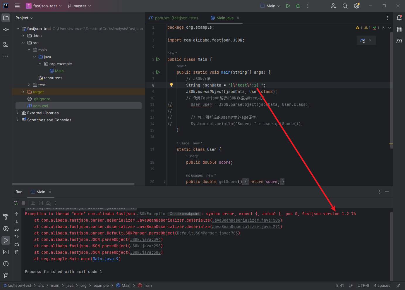
Task: Switch to pom.xml editor tab
Action: click(x=174, y=18)
